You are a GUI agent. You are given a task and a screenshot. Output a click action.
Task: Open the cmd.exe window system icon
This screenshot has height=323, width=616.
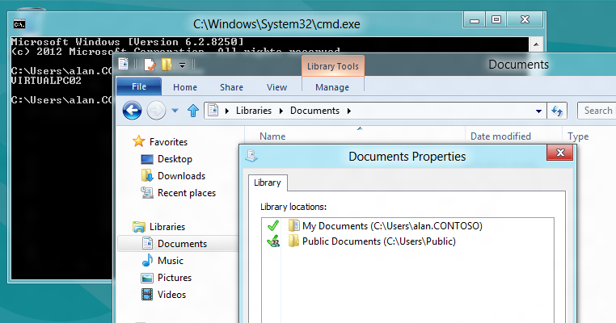20,24
